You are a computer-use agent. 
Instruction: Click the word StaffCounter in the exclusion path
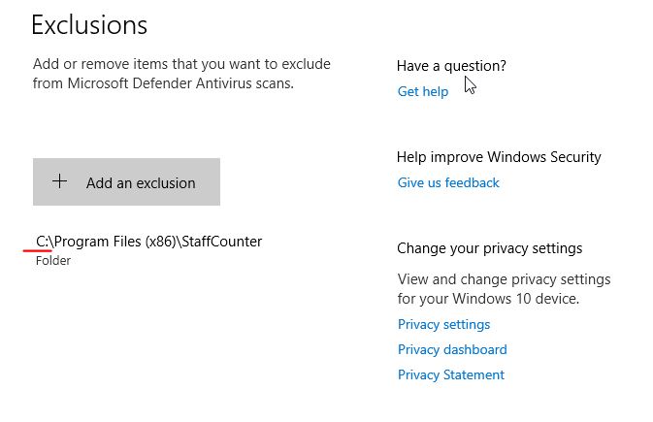(222, 242)
